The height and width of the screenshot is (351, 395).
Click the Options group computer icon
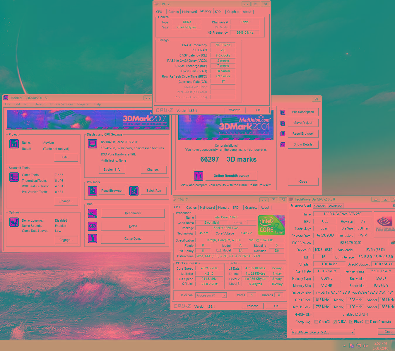[14, 222]
